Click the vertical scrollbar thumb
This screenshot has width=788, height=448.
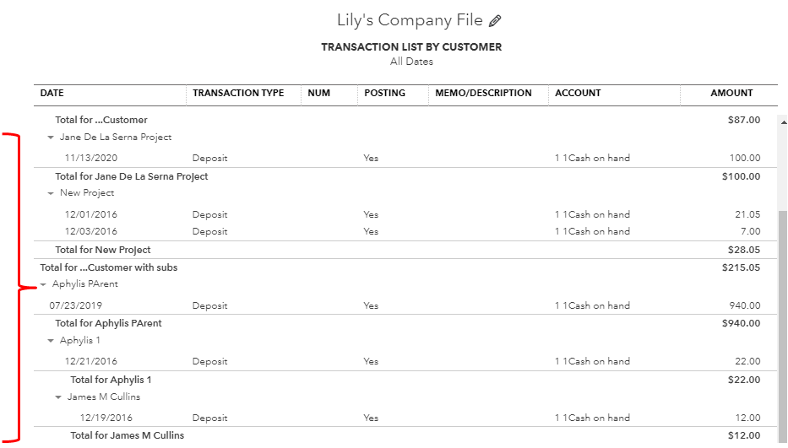[783, 327]
